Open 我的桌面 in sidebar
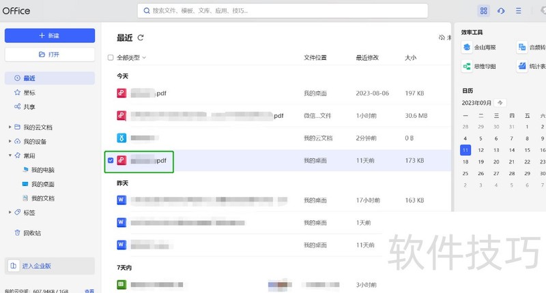Image resolution: width=546 pixels, height=293 pixels. [43, 184]
